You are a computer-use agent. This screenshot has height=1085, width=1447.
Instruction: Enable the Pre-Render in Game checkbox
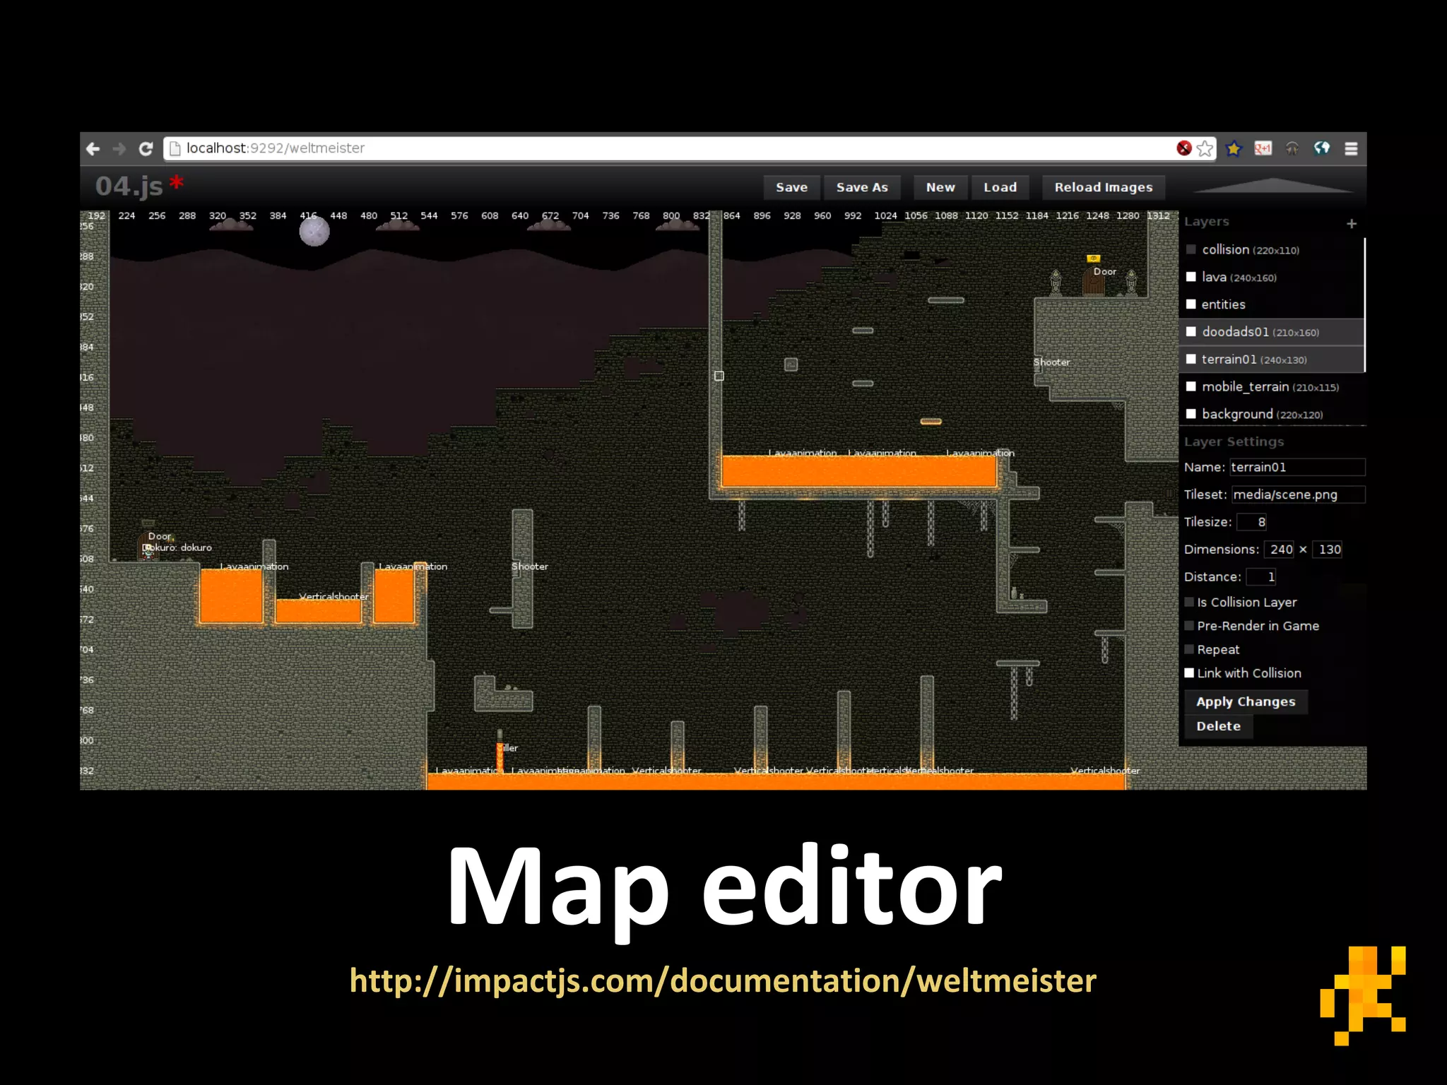(x=1189, y=626)
